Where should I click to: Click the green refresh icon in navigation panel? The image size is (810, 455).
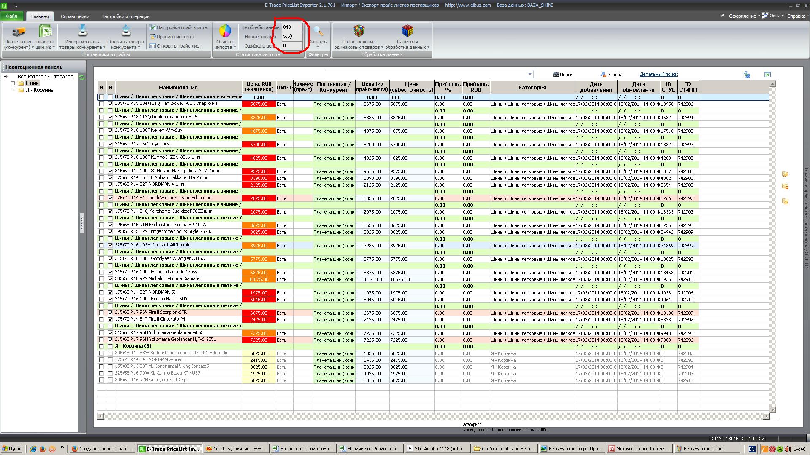(82, 77)
